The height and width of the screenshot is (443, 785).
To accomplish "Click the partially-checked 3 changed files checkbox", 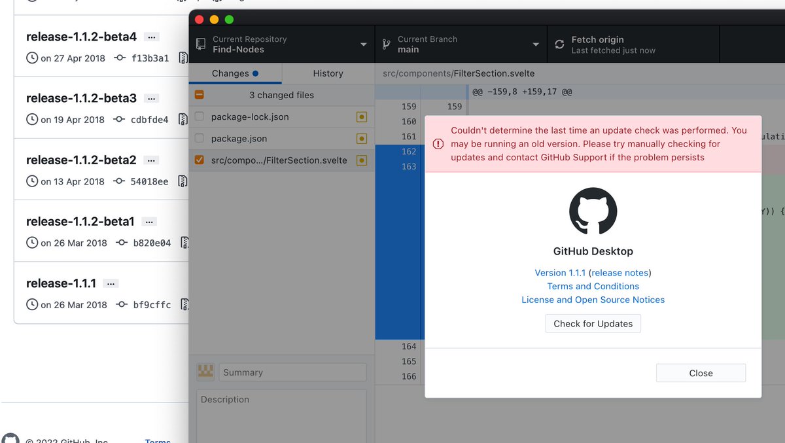I will click(199, 95).
